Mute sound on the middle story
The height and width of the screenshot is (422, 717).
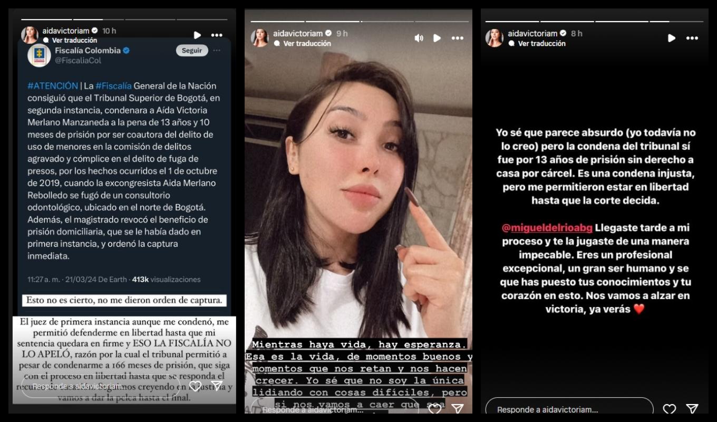coord(419,38)
